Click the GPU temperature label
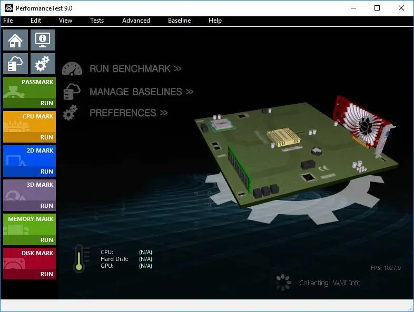Viewport: 414px width, 312px height. [107, 266]
